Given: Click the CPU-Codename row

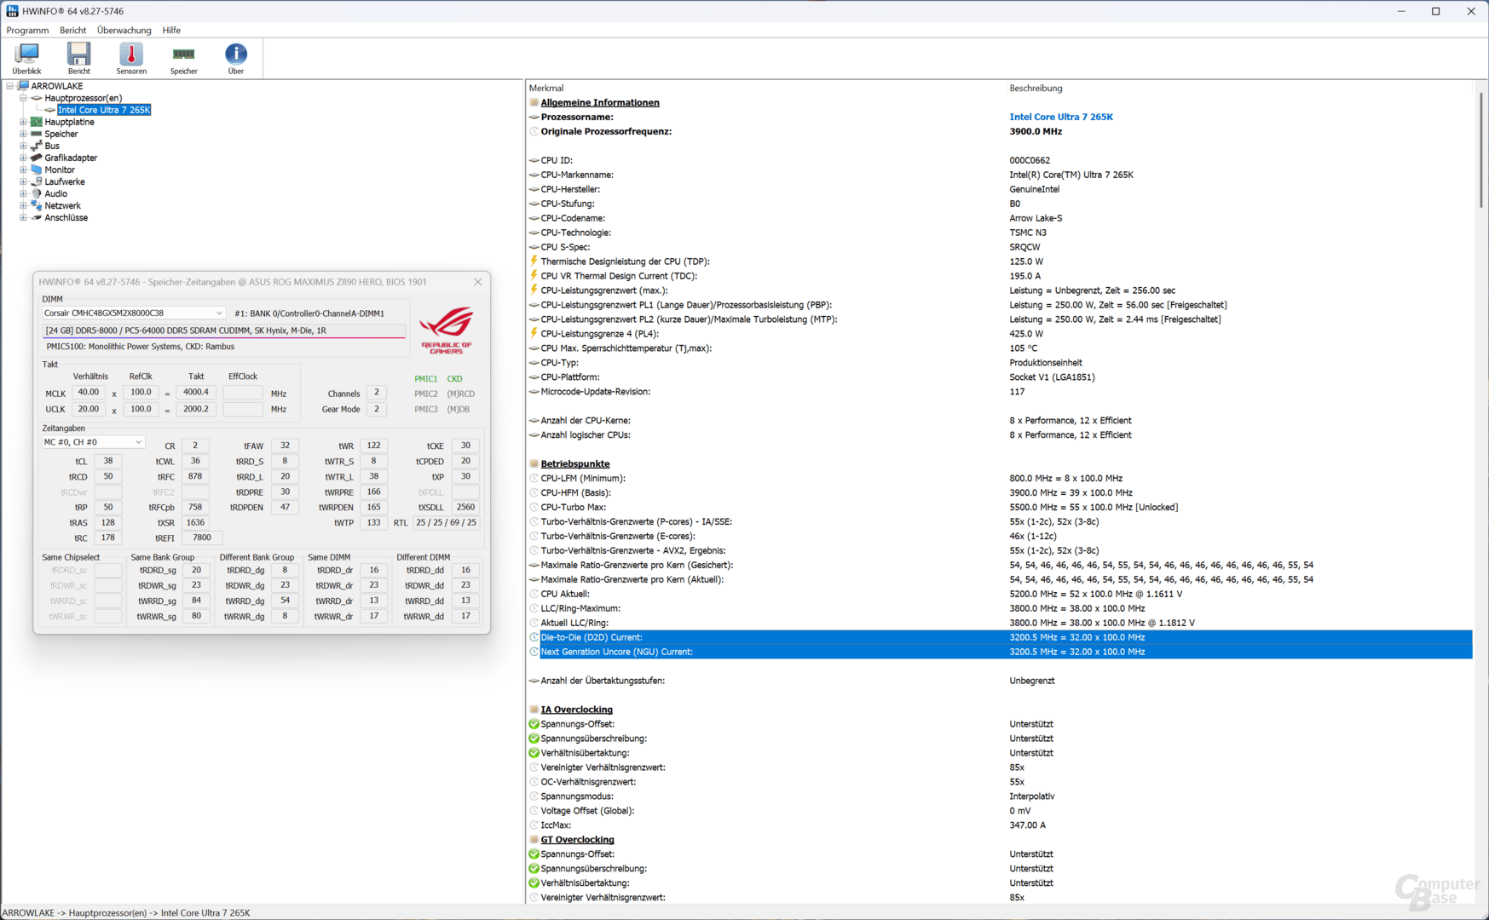Looking at the screenshot, I should pos(1001,218).
